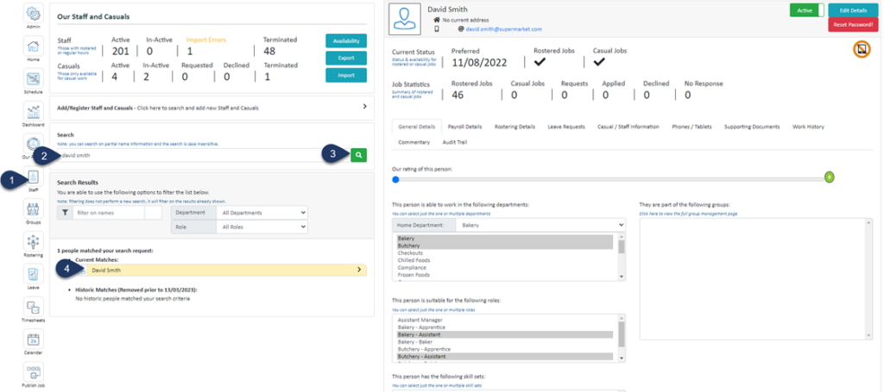Click the Reset Password button

[853, 24]
